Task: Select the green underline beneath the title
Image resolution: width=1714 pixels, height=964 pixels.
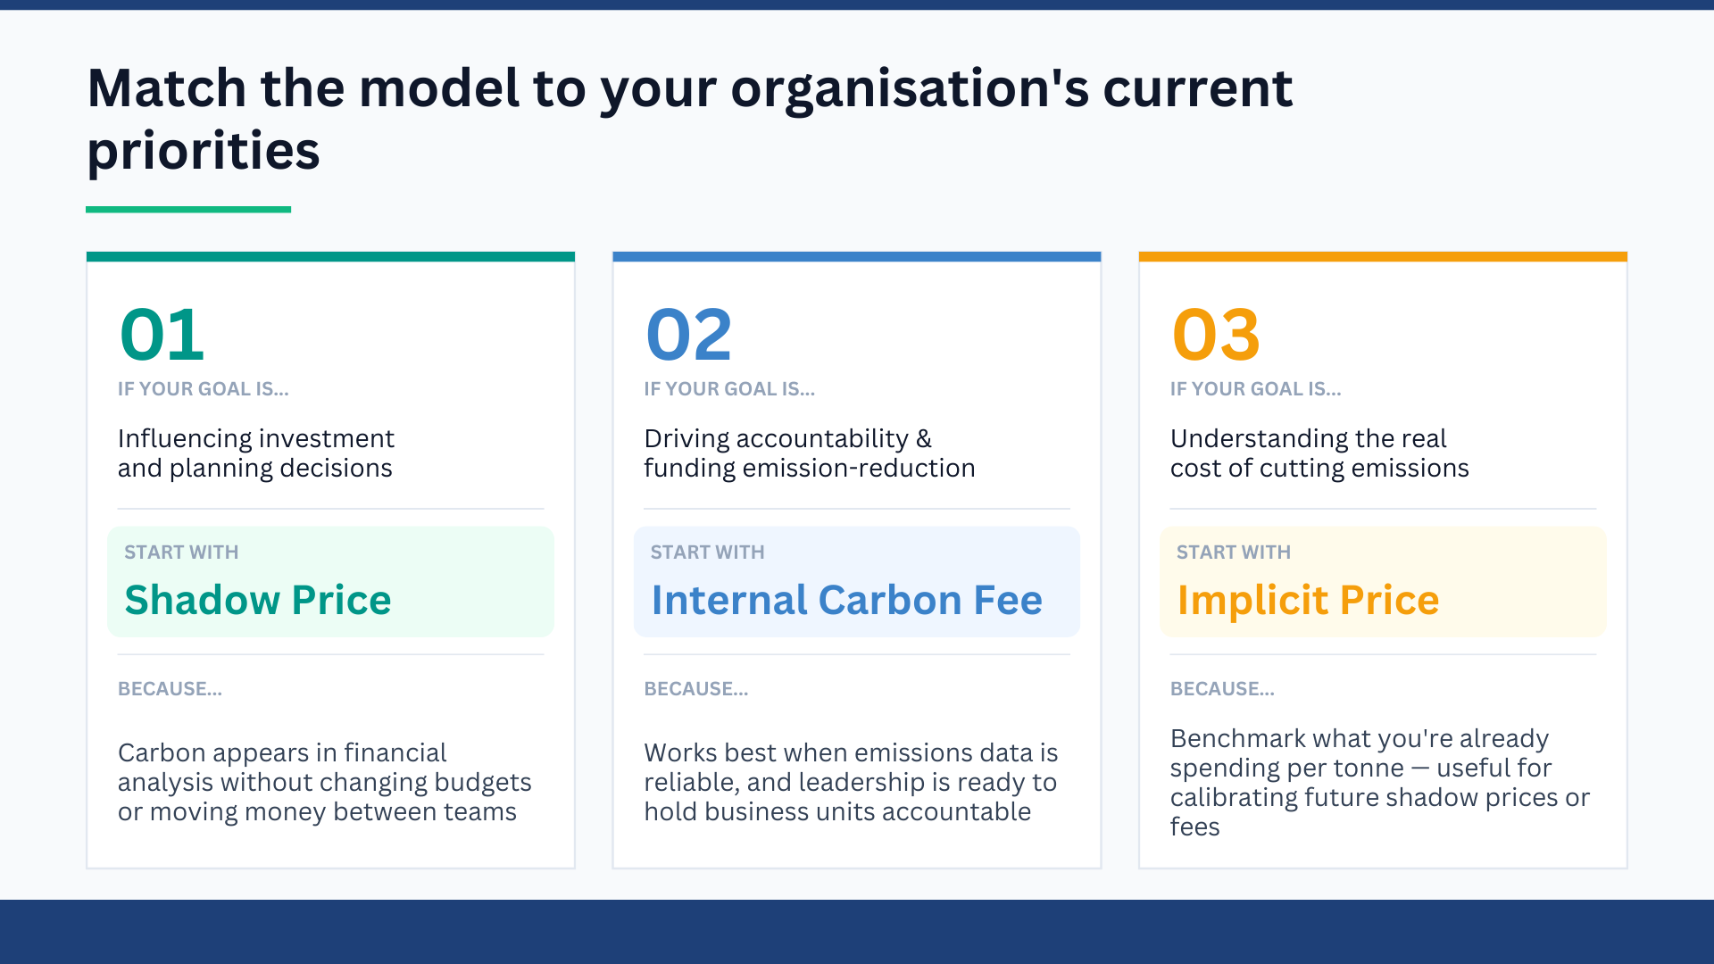Action: (188, 210)
